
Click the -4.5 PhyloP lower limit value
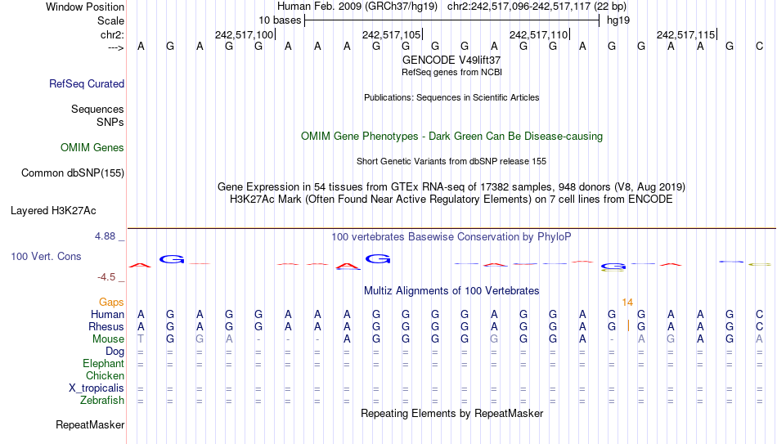pos(106,277)
